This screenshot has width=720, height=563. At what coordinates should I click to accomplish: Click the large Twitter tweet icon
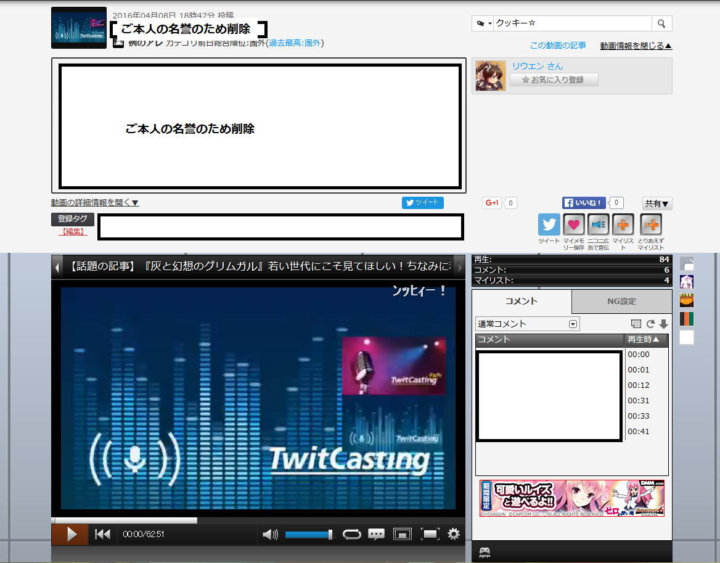(x=549, y=224)
